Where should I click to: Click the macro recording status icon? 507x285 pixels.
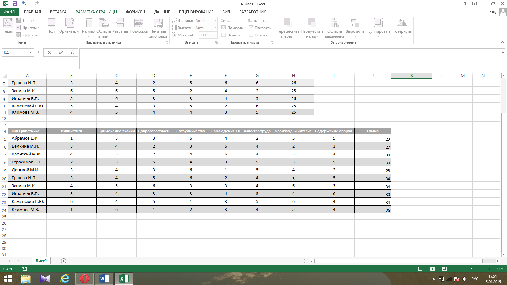[24, 269]
